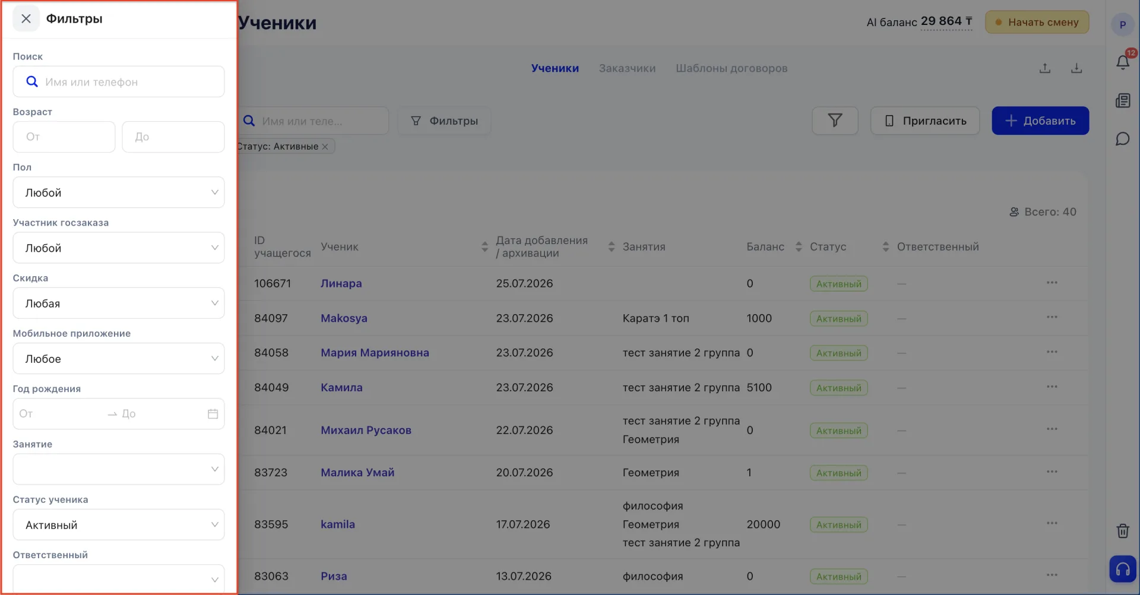Image resolution: width=1140 pixels, height=595 pixels.
Task: Close the Фильтры panel
Action: pos(26,18)
